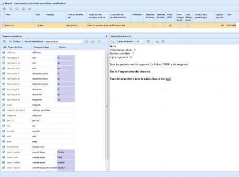Click the 'Taille' column header
This screenshot has width=239, height=177.
(x=39, y=17)
